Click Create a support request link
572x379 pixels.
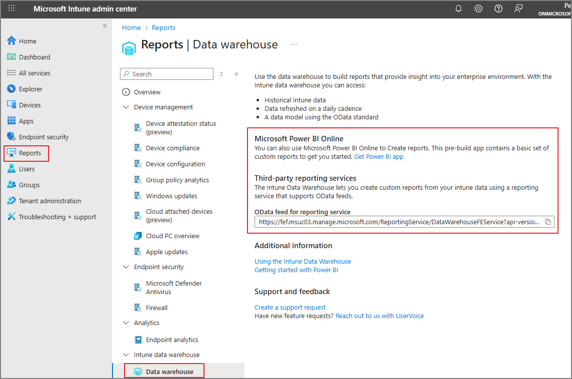coord(290,307)
